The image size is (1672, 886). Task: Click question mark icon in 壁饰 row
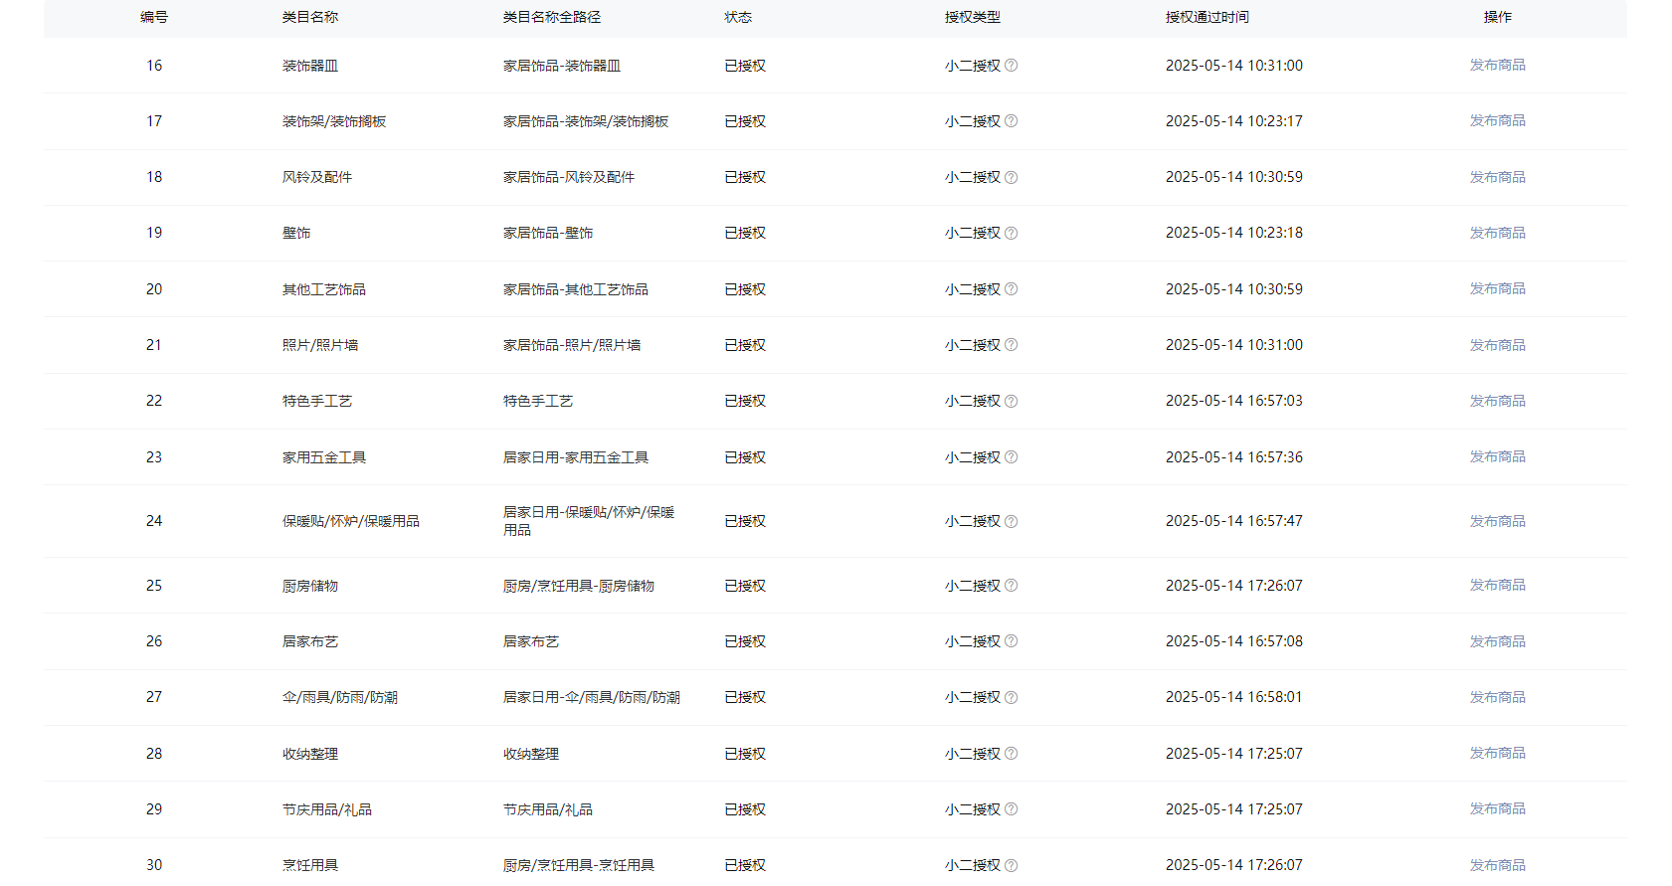(1011, 233)
